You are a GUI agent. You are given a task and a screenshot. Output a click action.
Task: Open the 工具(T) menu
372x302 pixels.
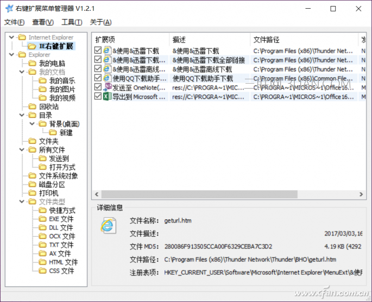(72, 22)
